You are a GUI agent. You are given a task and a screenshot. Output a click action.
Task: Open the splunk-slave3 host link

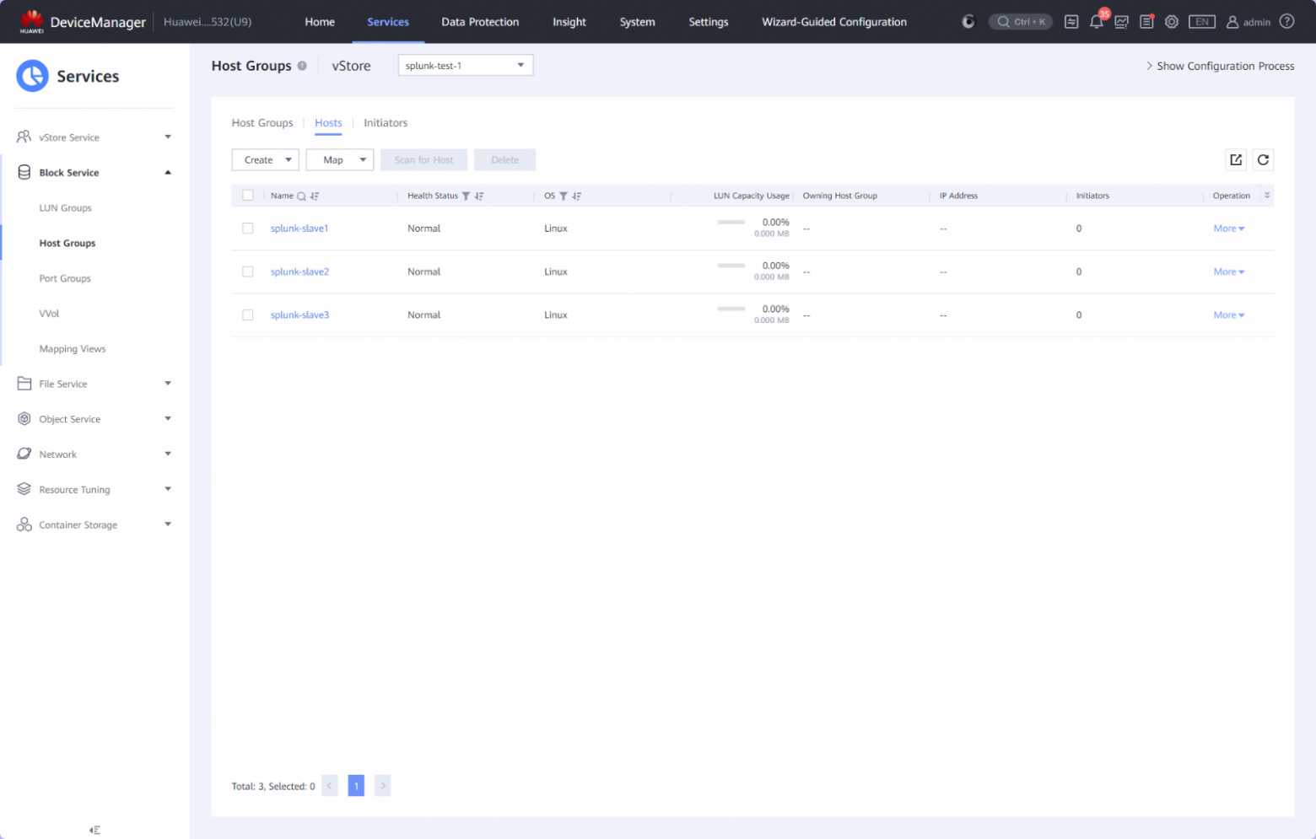coord(299,315)
